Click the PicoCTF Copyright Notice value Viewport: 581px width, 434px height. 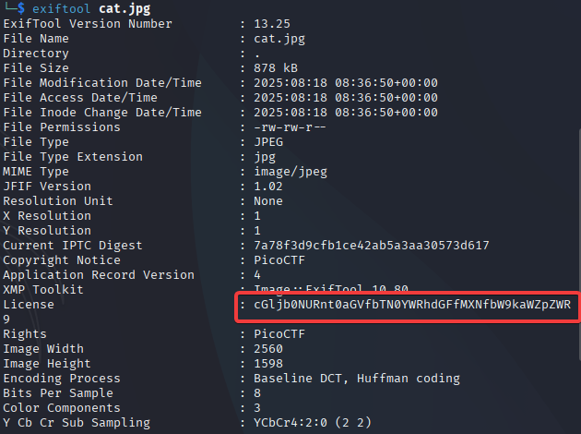point(279,260)
